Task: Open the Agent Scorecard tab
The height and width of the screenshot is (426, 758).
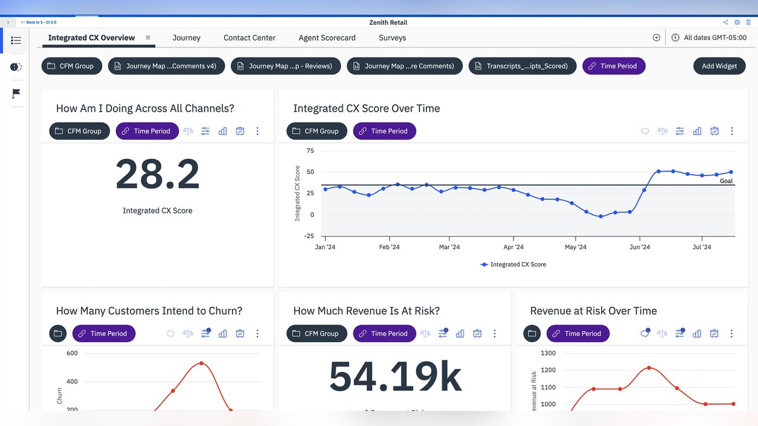Action: [327, 38]
